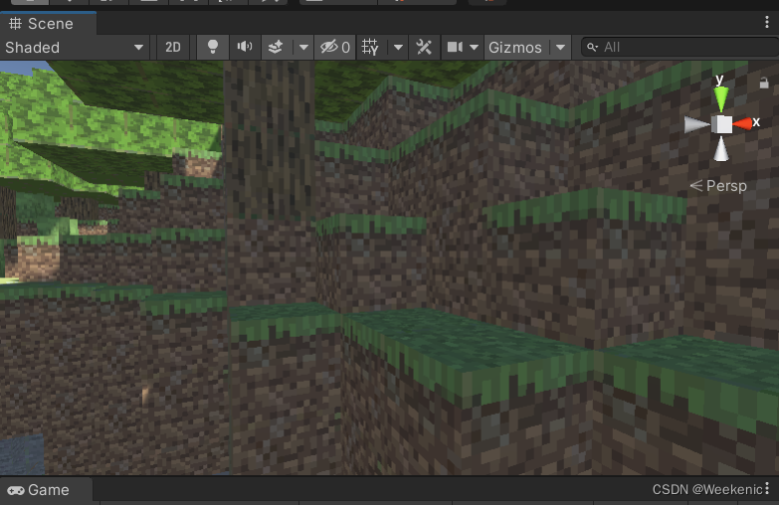
Task: Open effects dropdown arrow beside skybox icon
Action: pos(303,47)
